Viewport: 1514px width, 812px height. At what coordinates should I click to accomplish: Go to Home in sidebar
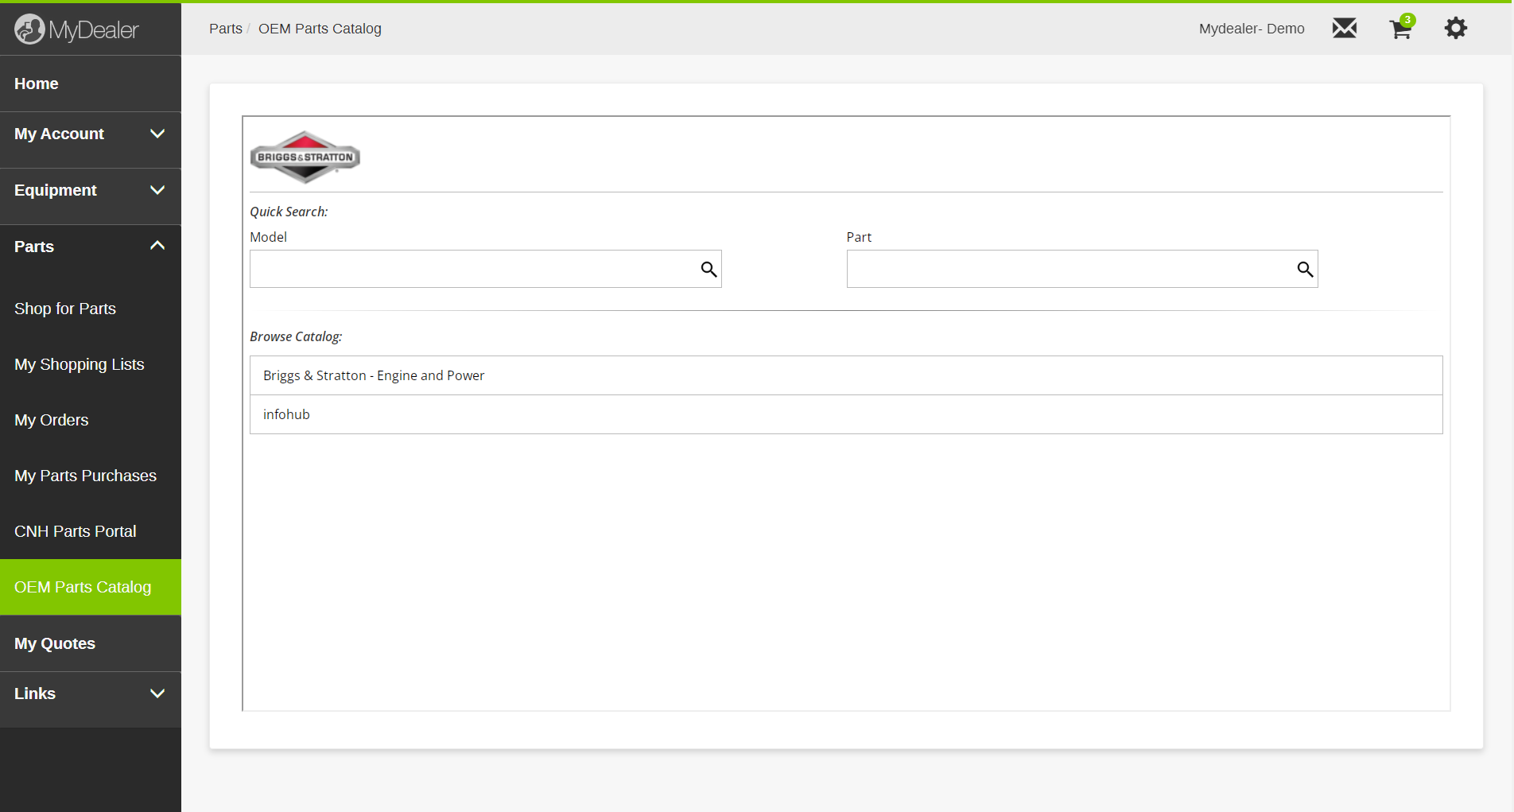(x=37, y=84)
